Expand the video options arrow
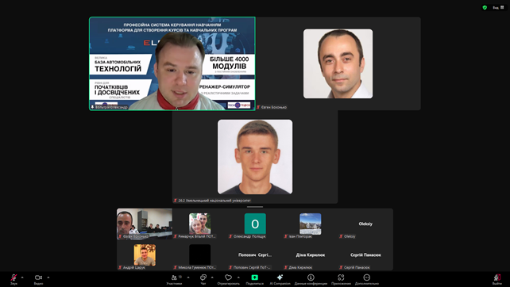510x287 pixels. pyautogui.click(x=48, y=277)
